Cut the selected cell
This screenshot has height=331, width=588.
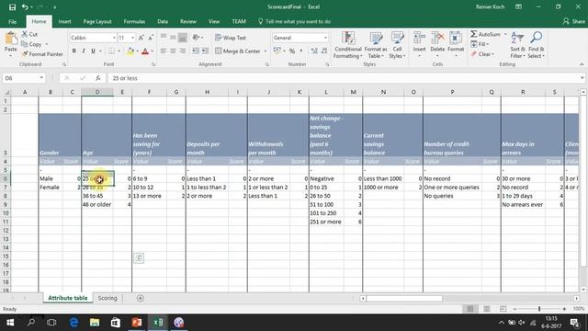point(29,34)
